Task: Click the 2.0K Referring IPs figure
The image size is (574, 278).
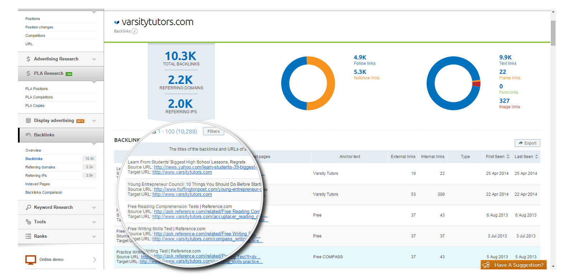Action: pyautogui.click(x=180, y=104)
